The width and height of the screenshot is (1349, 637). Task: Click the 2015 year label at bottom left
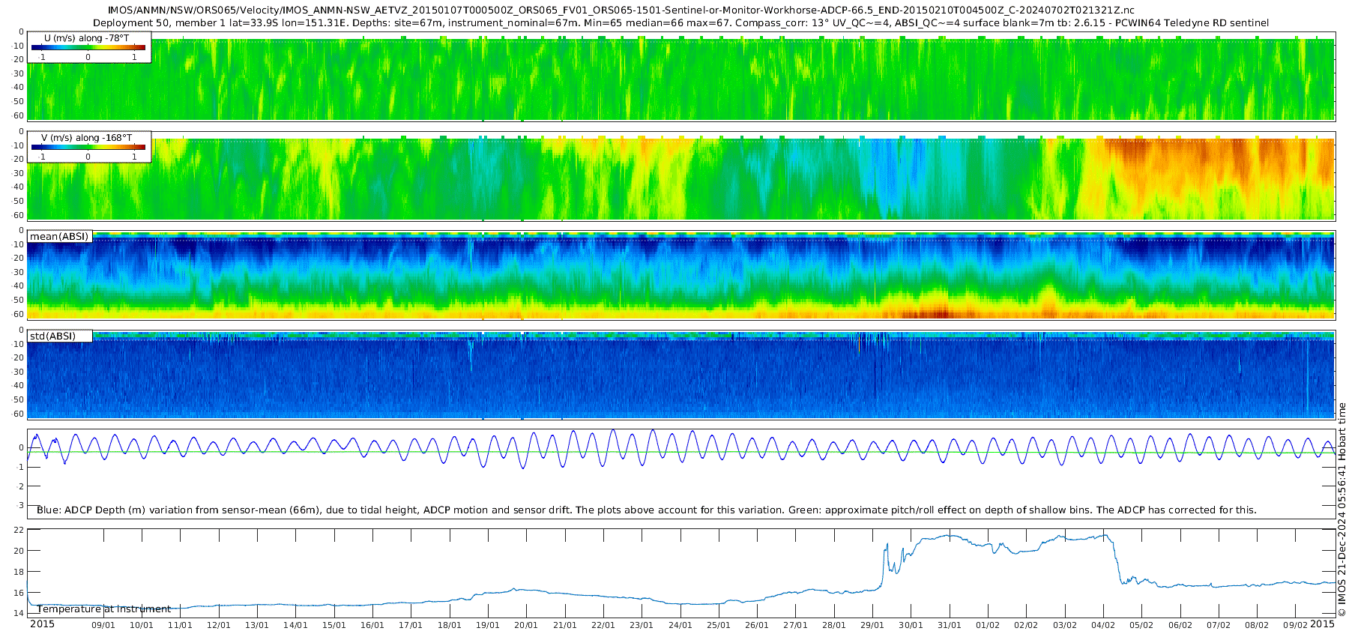tap(42, 624)
